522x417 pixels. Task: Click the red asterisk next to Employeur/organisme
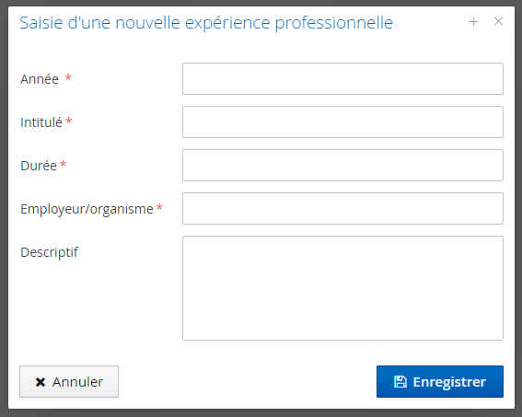(x=159, y=207)
